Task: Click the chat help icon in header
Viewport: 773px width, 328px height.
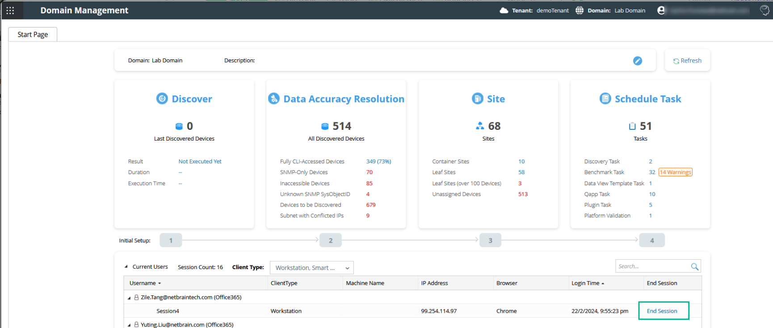Action: point(765,10)
